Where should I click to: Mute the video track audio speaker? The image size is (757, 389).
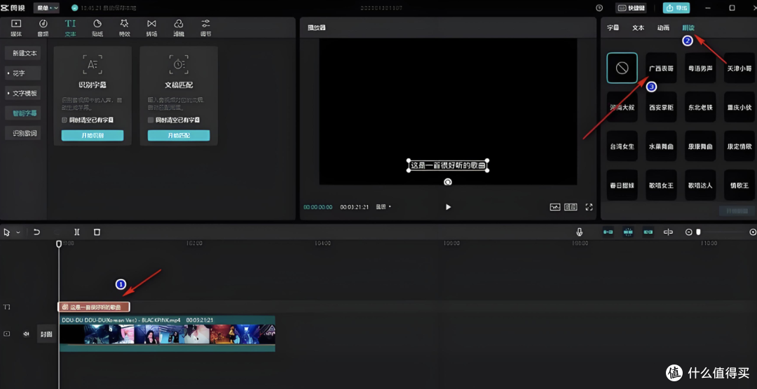coord(27,334)
